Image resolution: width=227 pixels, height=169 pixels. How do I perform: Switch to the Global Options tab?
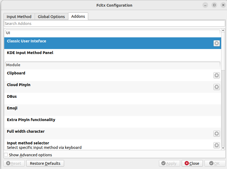[51, 16]
